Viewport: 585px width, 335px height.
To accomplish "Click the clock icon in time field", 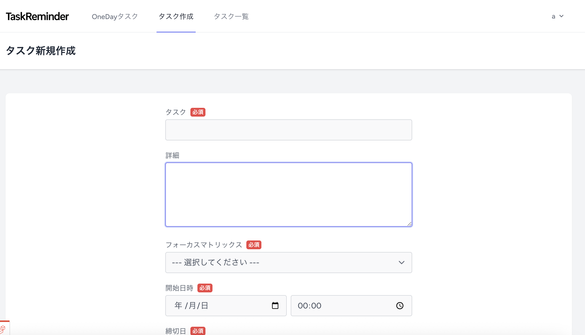I will (400, 305).
